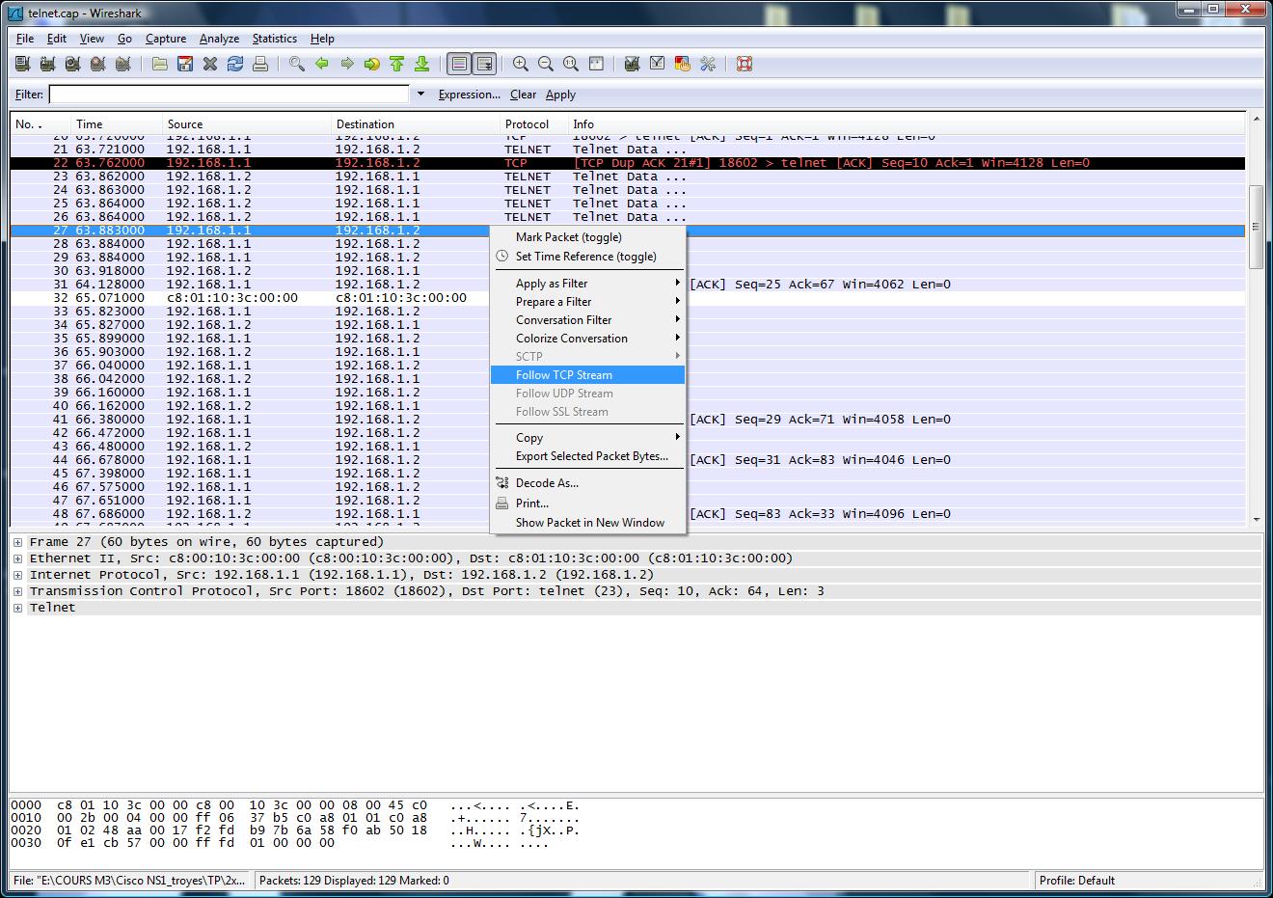Open the Prepare a Filter submenu

(587, 302)
